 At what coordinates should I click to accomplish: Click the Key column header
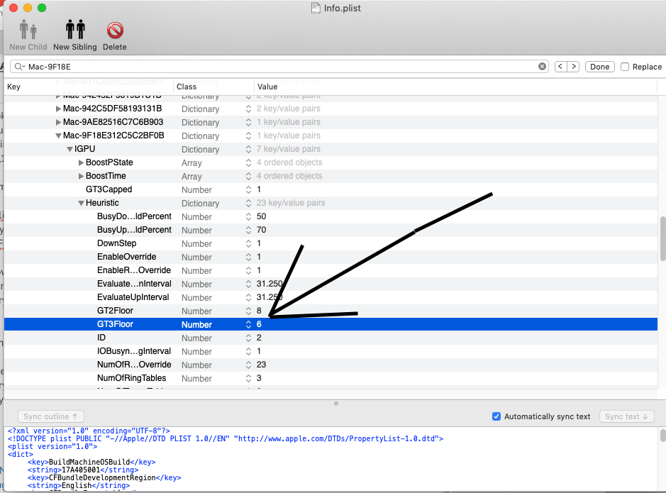14,87
